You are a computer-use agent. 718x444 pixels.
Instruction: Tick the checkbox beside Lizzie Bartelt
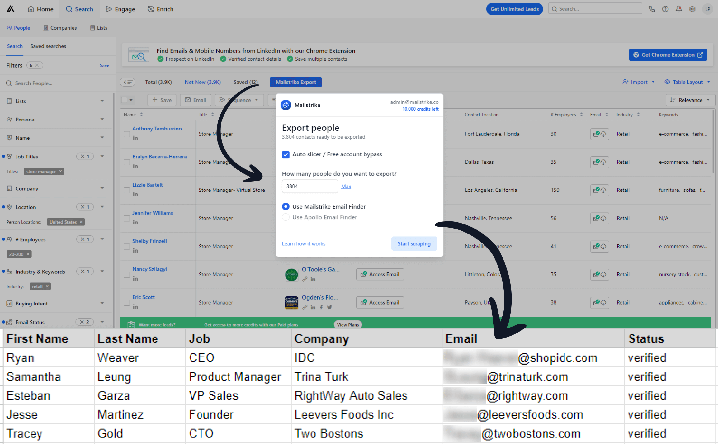(x=127, y=190)
